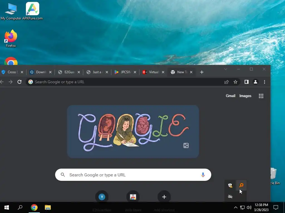
Task: Close the JPCSIM tab
Action: [135, 72]
